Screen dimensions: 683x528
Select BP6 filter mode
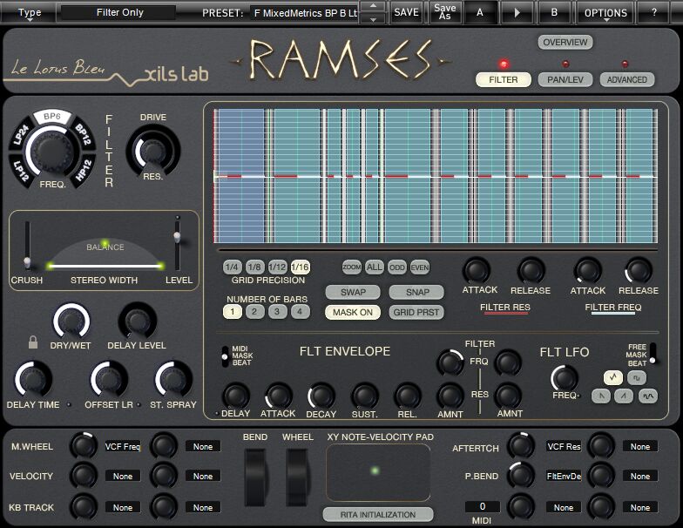coord(52,117)
